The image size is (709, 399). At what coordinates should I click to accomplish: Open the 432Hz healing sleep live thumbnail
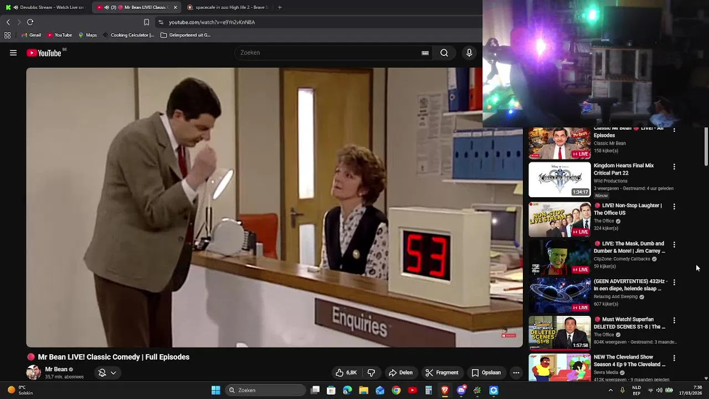tap(559, 295)
